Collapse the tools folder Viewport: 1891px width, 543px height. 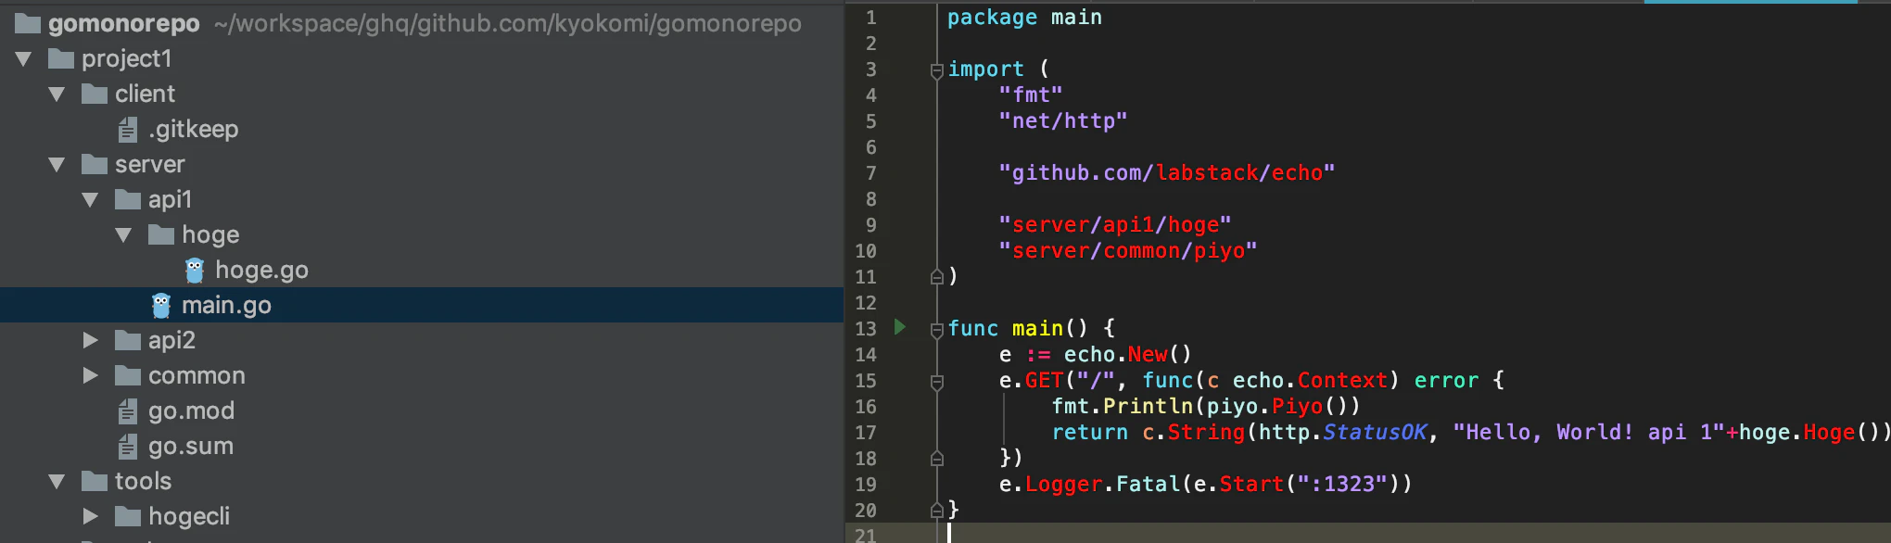click(x=57, y=482)
